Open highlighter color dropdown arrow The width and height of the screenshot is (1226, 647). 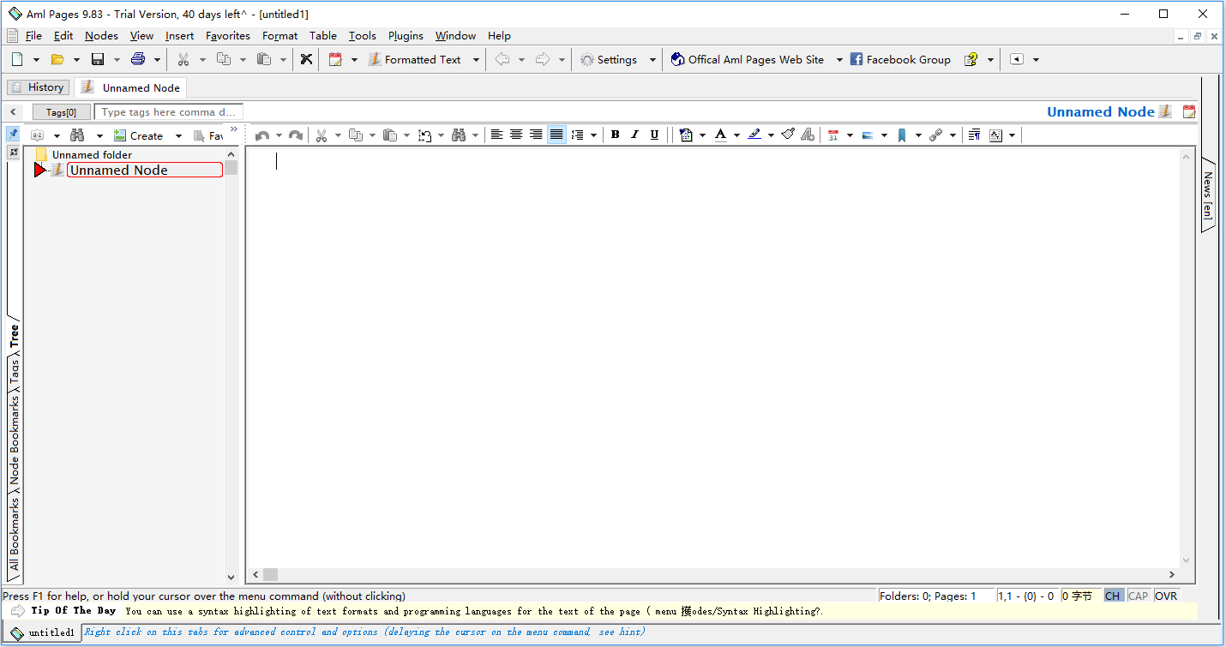pos(771,135)
